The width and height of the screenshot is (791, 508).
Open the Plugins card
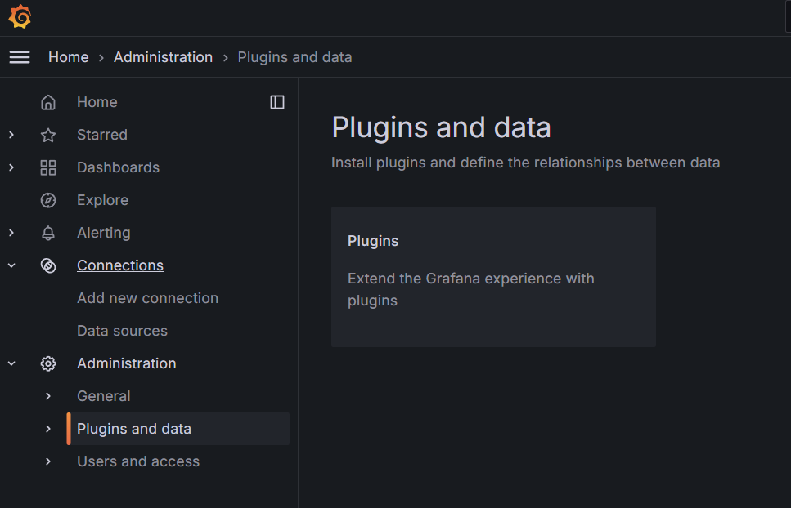point(492,276)
